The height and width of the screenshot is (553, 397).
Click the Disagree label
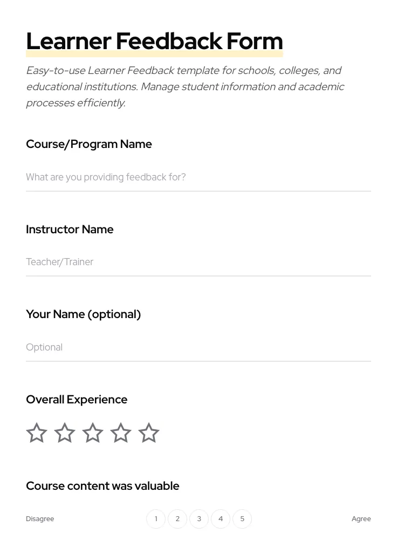point(40,518)
